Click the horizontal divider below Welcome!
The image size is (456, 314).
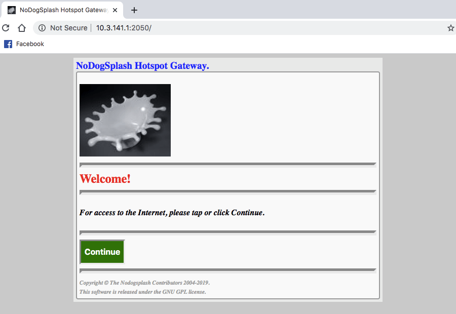pos(227,192)
